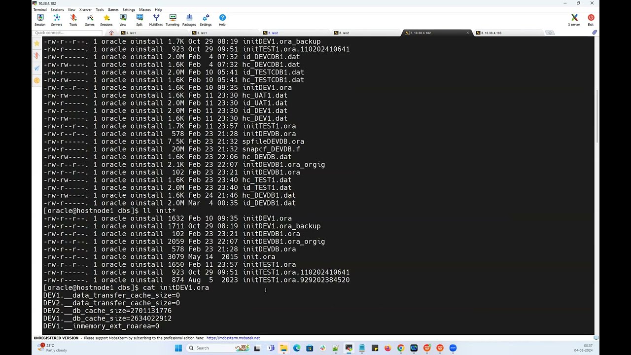Open the Settings menu
Screen dimensions: 631x355
(129, 9)
